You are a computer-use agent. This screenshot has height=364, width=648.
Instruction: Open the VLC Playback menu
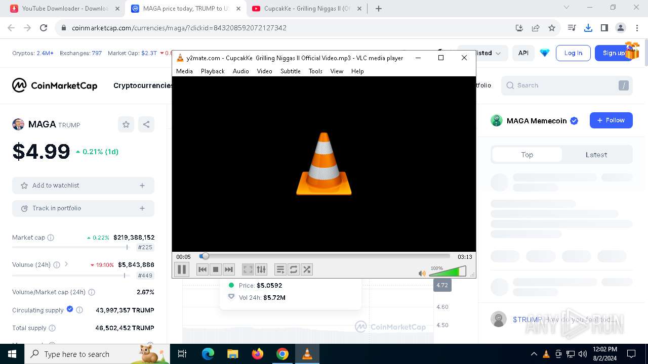(213, 71)
